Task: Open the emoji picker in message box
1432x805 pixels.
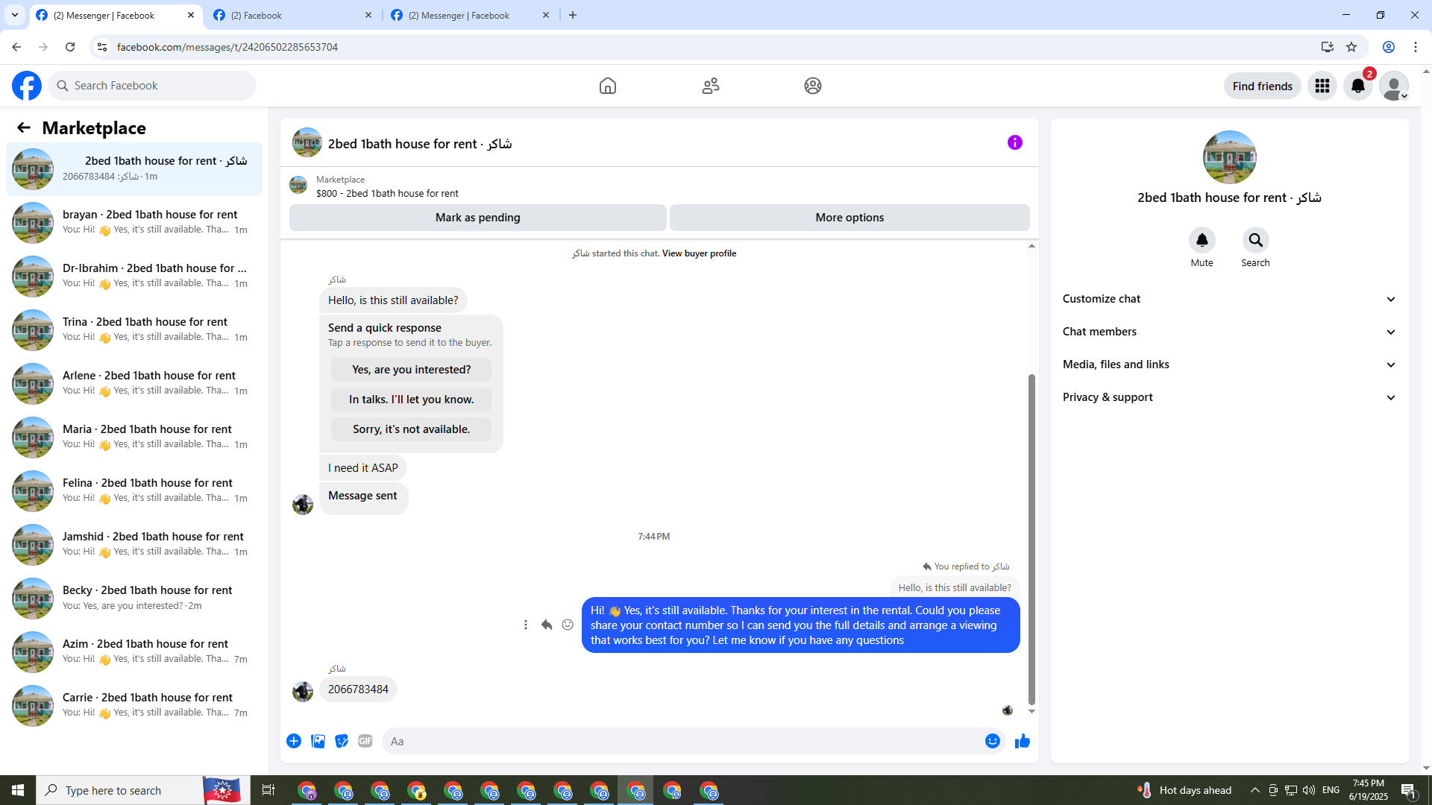Action: [993, 741]
